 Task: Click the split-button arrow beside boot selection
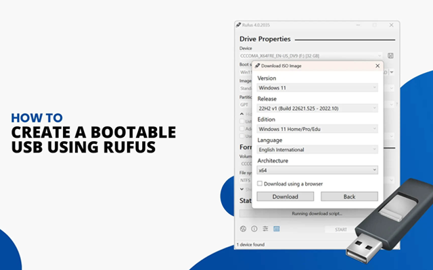click(392, 72)
